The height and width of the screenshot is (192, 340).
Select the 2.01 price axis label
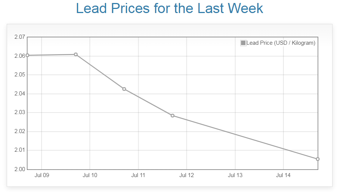(19, 150)
